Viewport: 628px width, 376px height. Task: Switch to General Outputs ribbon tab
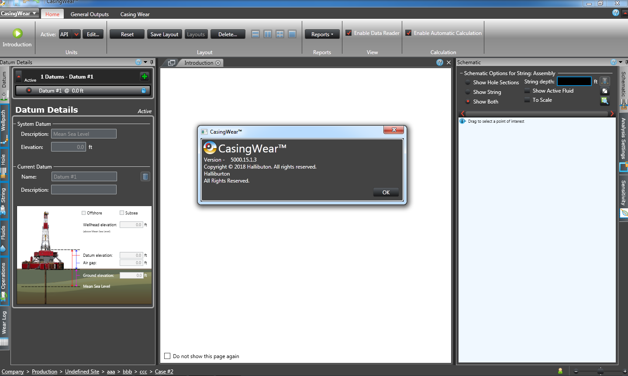point(90,14)
